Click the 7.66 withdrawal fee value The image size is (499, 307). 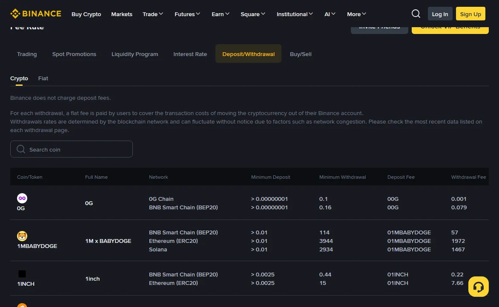(x=457, y=283)
